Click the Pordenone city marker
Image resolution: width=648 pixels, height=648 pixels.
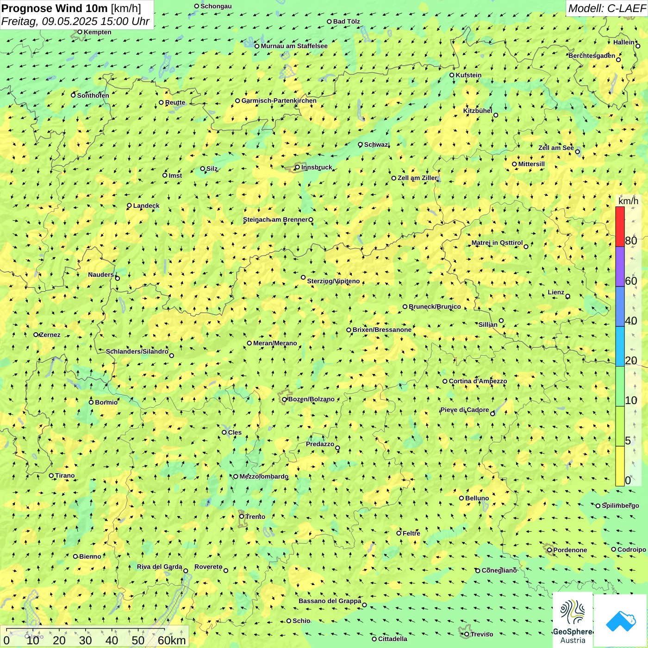[549, 550]
